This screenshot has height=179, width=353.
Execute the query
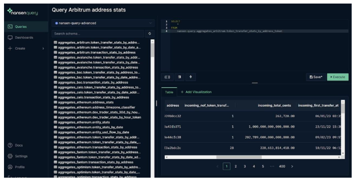(338, 77)
